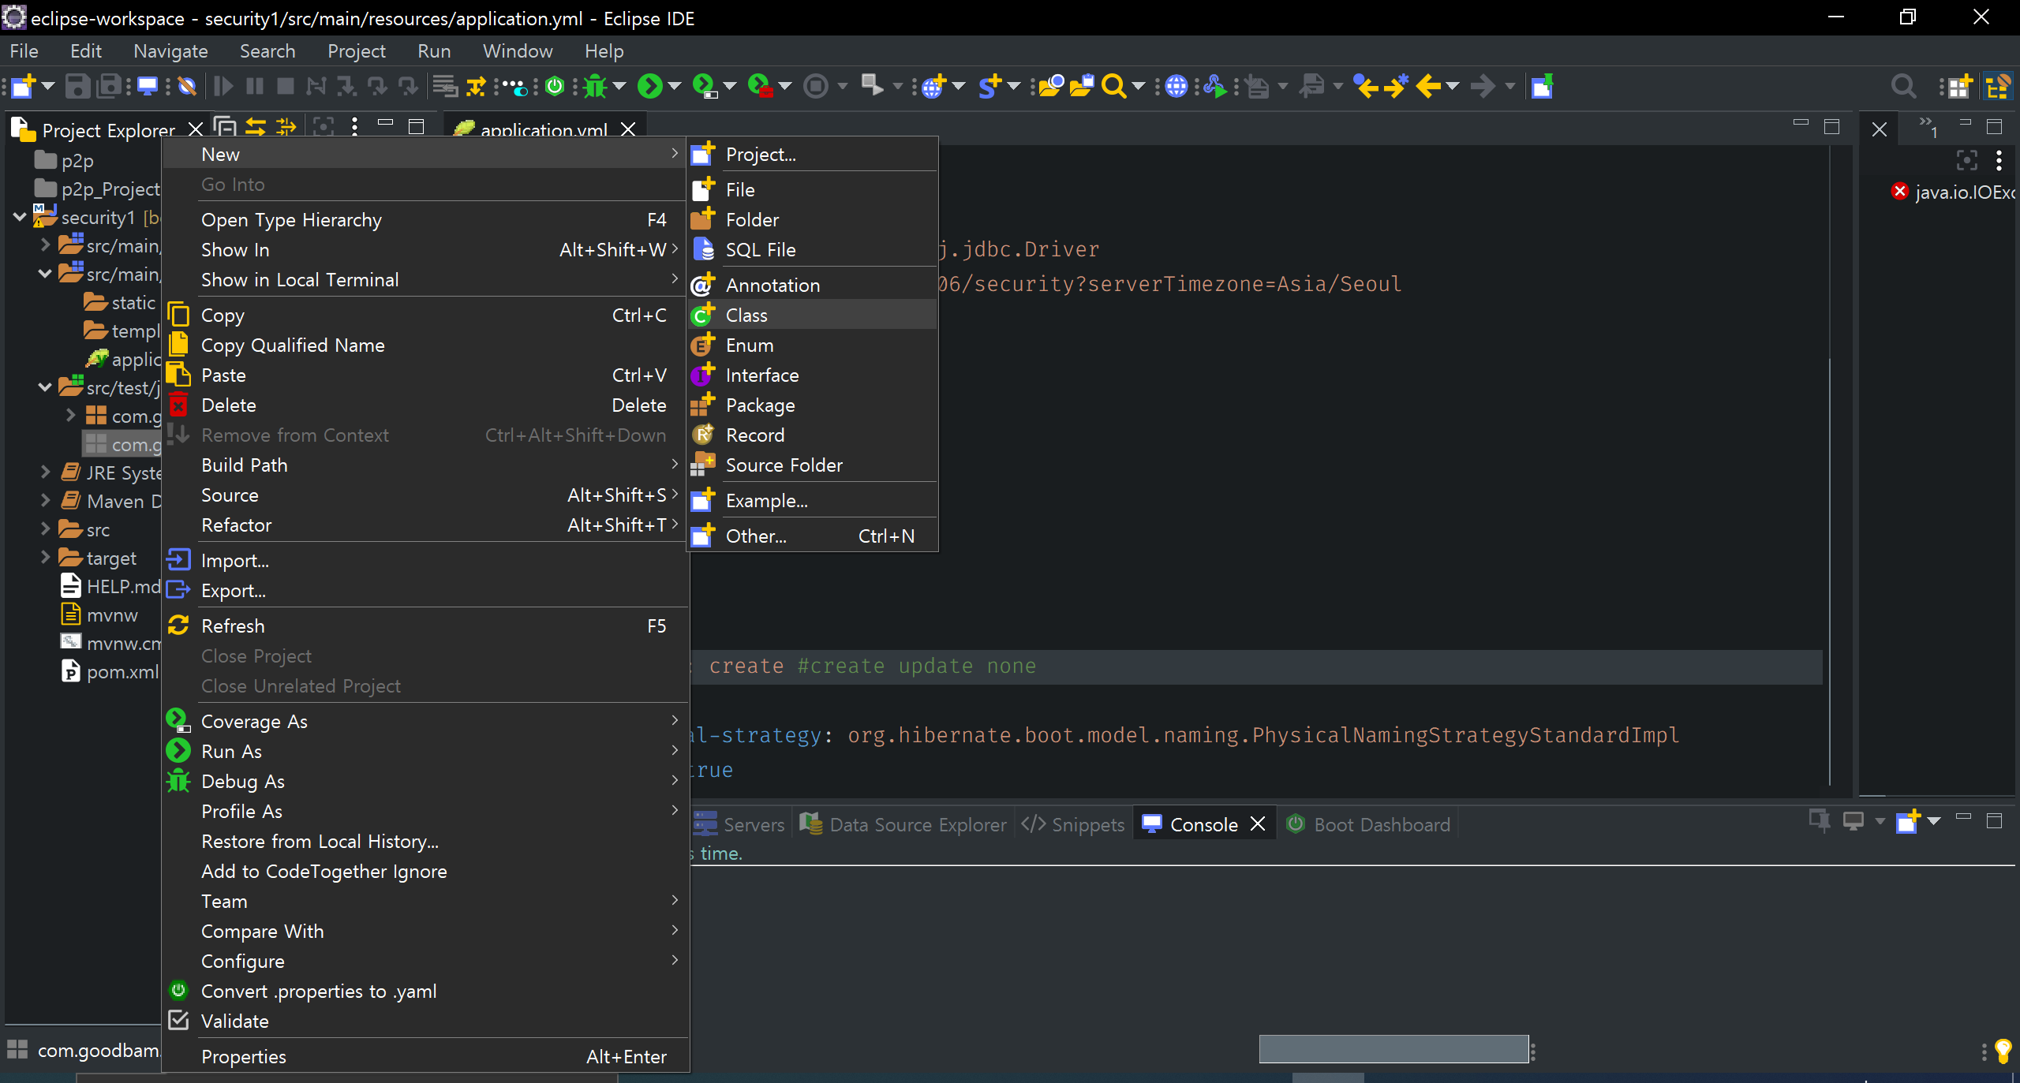Toggle the Skip All Breakpoints button

click(187, 86)
